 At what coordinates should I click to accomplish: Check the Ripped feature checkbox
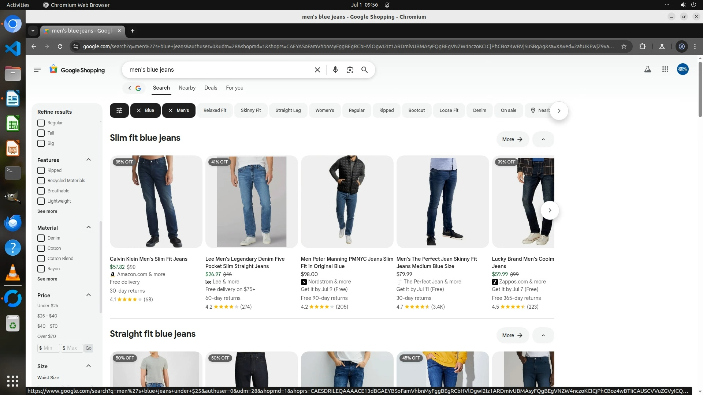[41, 170]
